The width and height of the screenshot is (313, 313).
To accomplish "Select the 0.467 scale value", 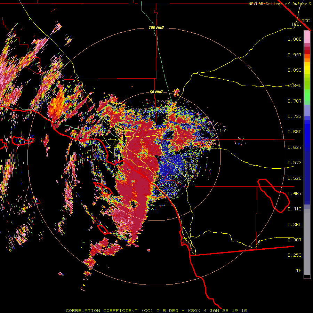I will coord(295,194).
